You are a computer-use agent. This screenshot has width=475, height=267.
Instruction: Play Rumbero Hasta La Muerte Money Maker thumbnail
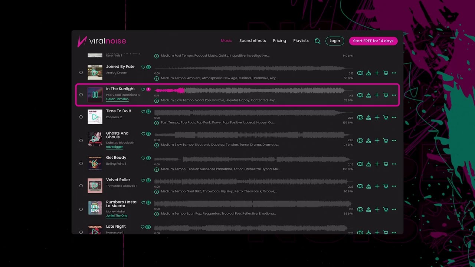click(95, 208)
